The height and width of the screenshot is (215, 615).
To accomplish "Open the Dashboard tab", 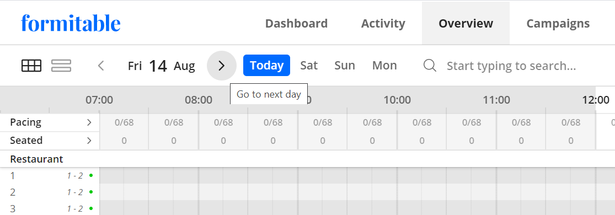I will [x=297, y=24].
